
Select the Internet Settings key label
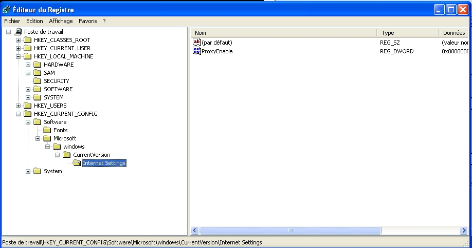[x=104, y=163]
